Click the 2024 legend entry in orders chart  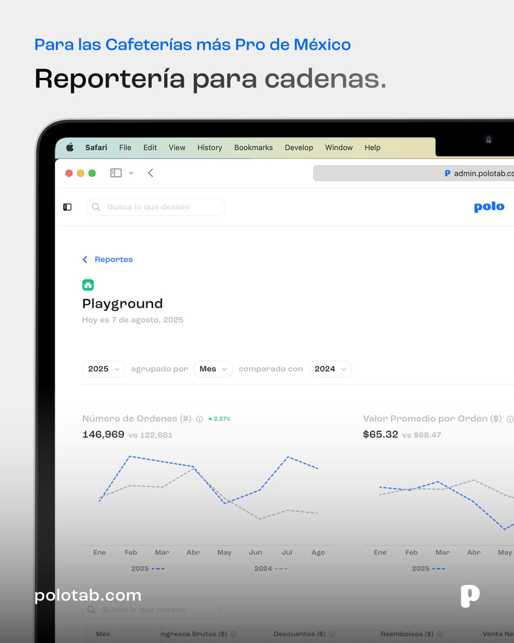[x=271, y=569]
